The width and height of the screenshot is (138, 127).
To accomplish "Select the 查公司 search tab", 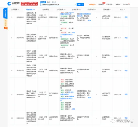I will pyautogui.click(x=43, y=2).
